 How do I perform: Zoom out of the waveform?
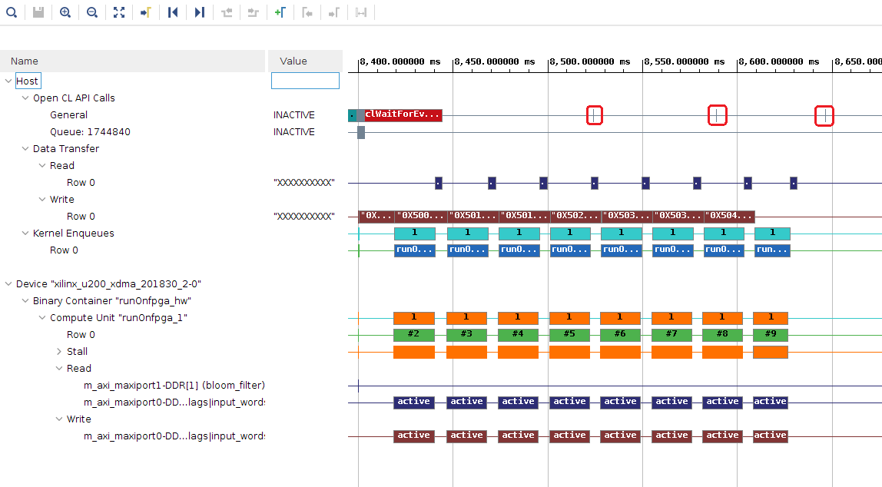point(92,12)
